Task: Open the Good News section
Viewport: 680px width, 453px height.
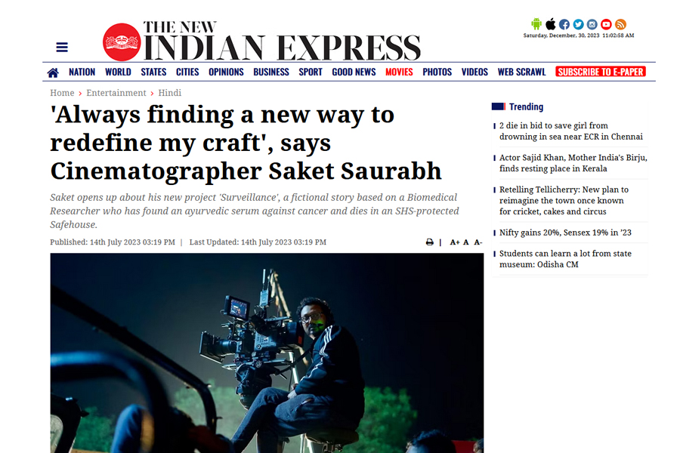Action: (354, 72)
